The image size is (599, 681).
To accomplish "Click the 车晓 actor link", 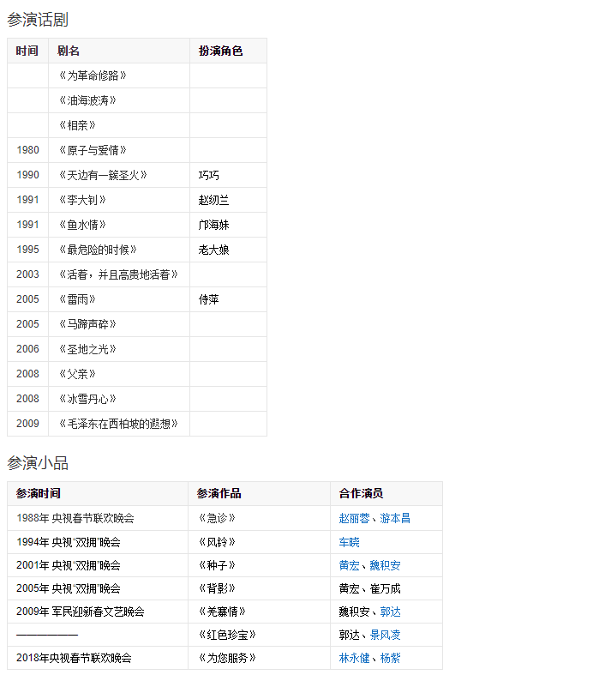I will 349,542.
